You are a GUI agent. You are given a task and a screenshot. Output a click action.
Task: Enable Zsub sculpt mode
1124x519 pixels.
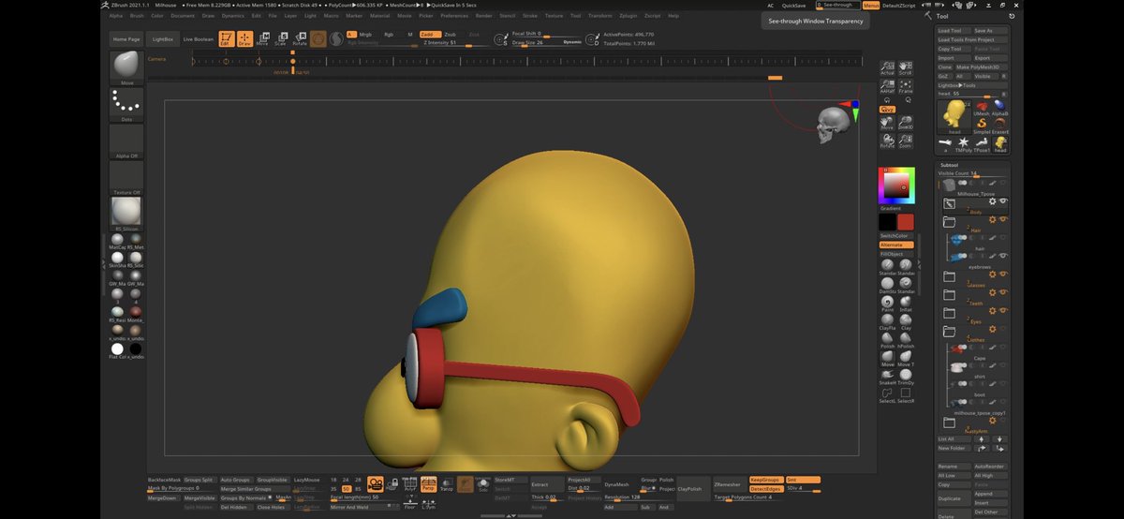coord(450,34)
